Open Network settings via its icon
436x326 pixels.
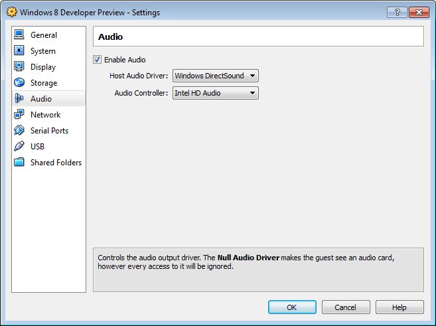(19, 114)
